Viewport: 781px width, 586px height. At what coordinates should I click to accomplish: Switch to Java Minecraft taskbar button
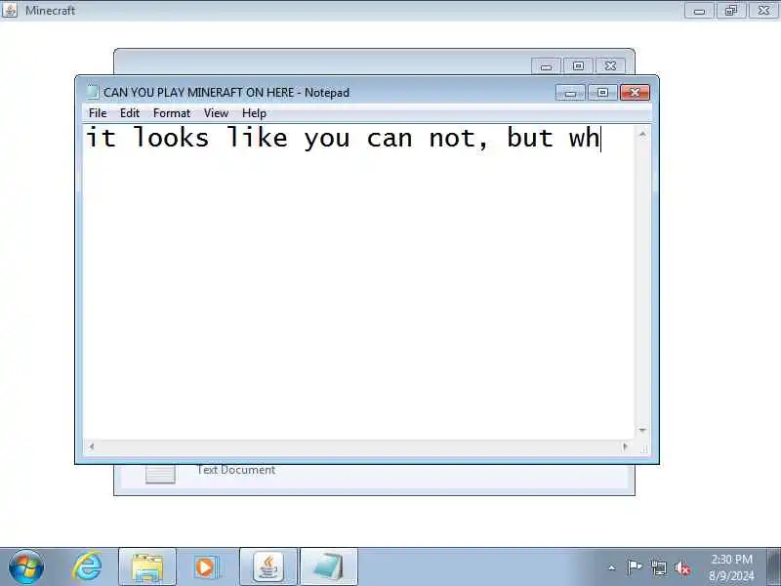click(268, 566)
